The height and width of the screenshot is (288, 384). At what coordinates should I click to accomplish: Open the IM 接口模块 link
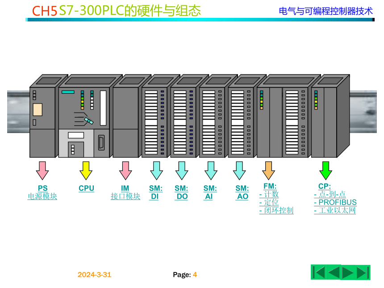click(125, 192)
